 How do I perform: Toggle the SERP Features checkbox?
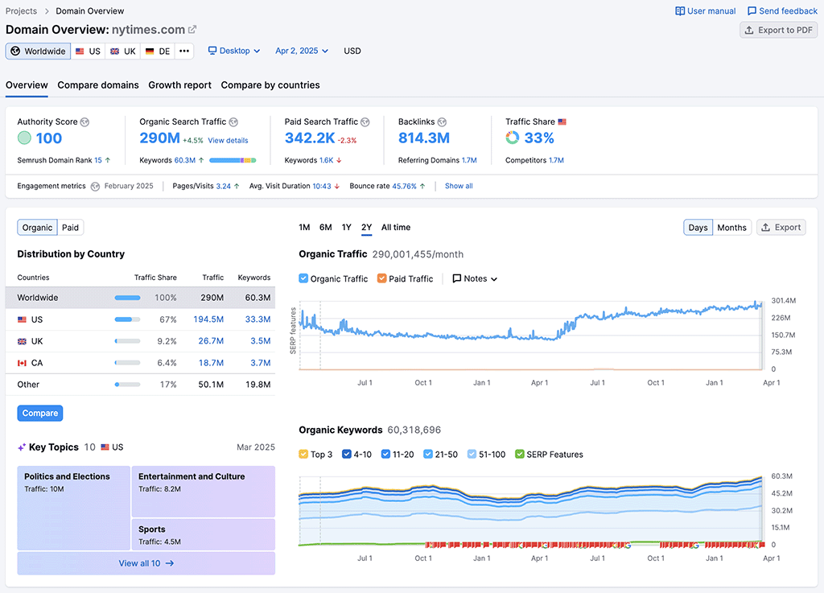pos(520,454)
